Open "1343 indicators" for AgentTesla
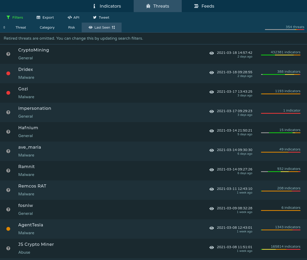Screen dimensions: 307x260 288,227
